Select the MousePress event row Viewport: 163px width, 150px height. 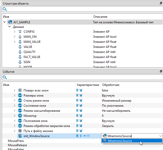point(16,141)
